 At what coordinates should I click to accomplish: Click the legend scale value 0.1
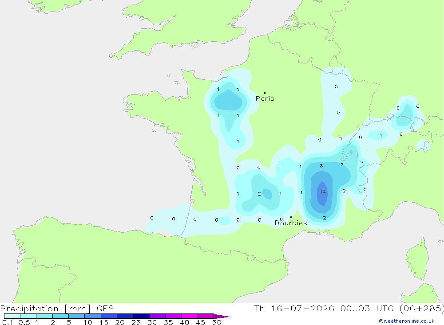click(x=8, y=322)
